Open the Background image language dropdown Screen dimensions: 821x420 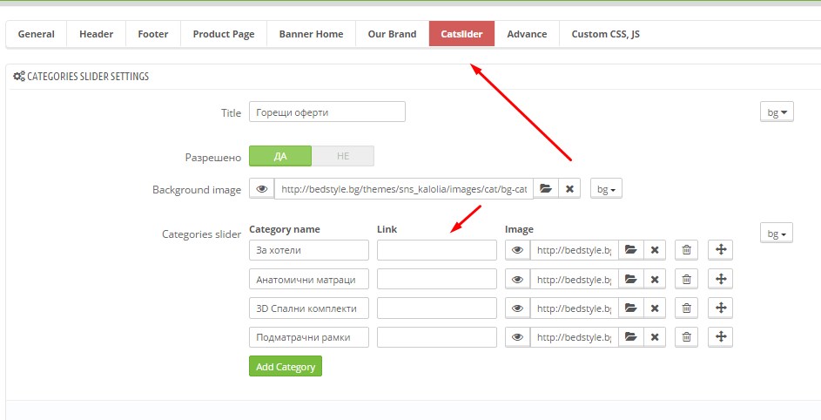pos(606,189)
